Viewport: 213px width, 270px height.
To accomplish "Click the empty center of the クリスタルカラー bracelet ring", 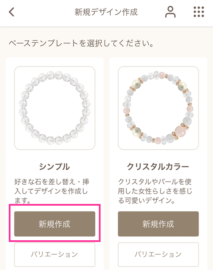I will tap(158, 108).
